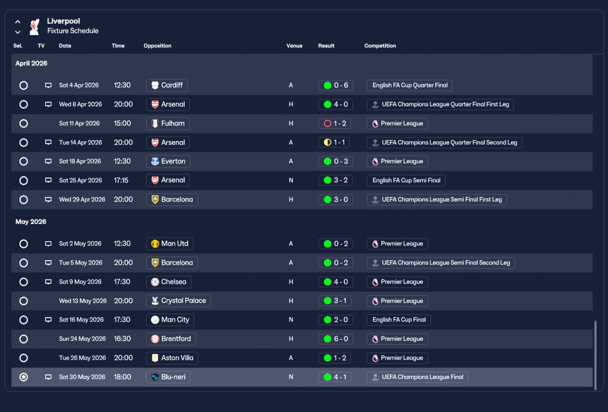Click the Man Utd club crest
Screen dimensions: 608x412
(x=155, y=244)
